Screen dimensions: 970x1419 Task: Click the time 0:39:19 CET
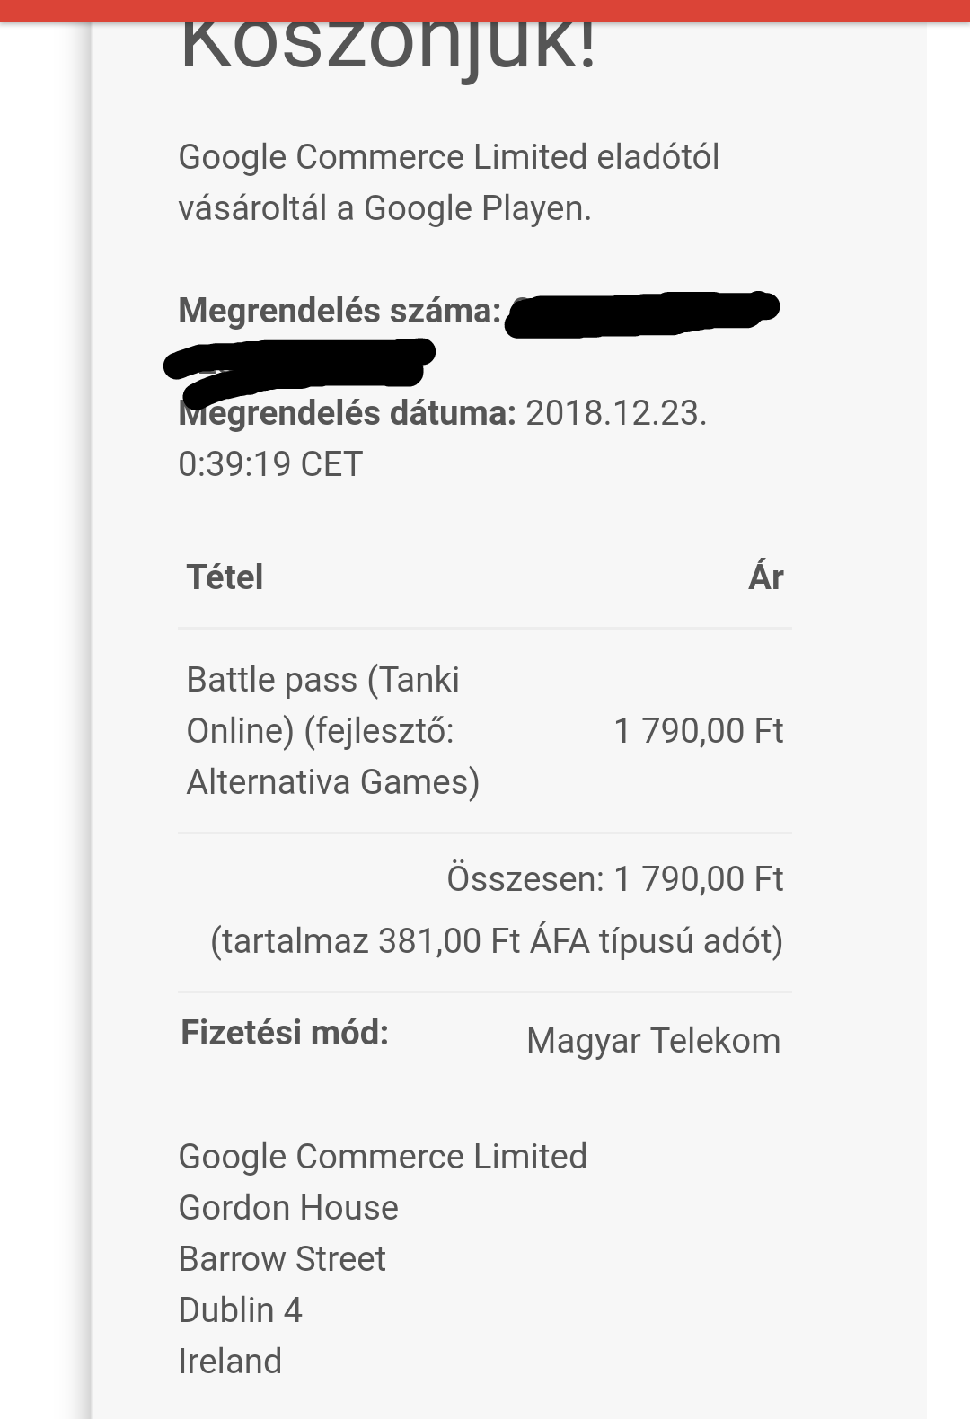(x=270, y=464)
